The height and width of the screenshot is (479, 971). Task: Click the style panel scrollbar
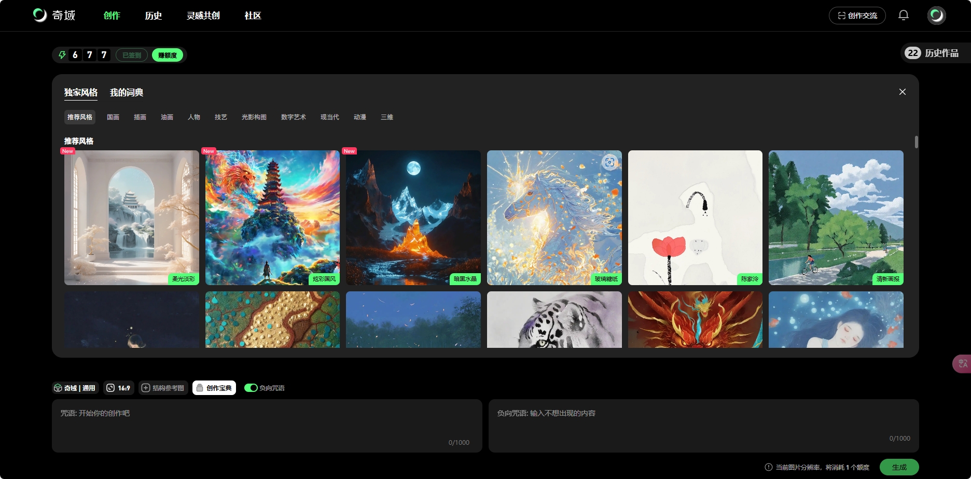point(916,142)
